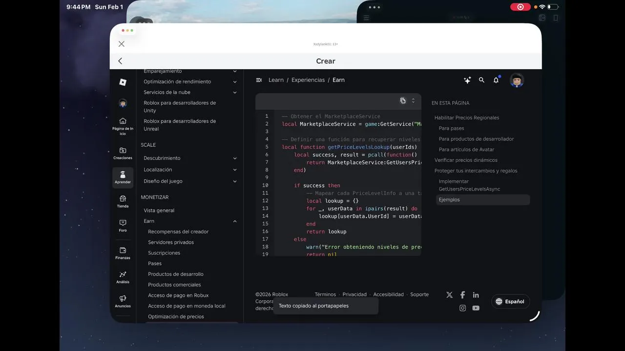The width and height of the screenshot is (625, 351).
Task: Open Roblox para desarrolladores de Unity
Action: coord(180,107)
